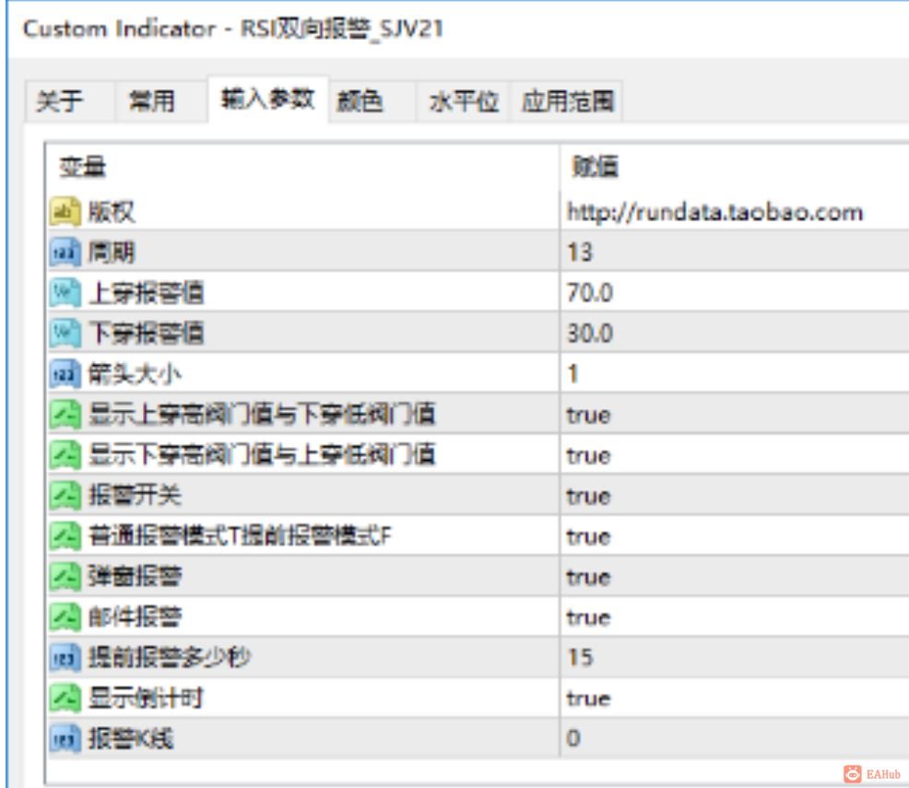Click the integer icon beside 报警K线
Screen dimensions: 909x788
point(65,739)
